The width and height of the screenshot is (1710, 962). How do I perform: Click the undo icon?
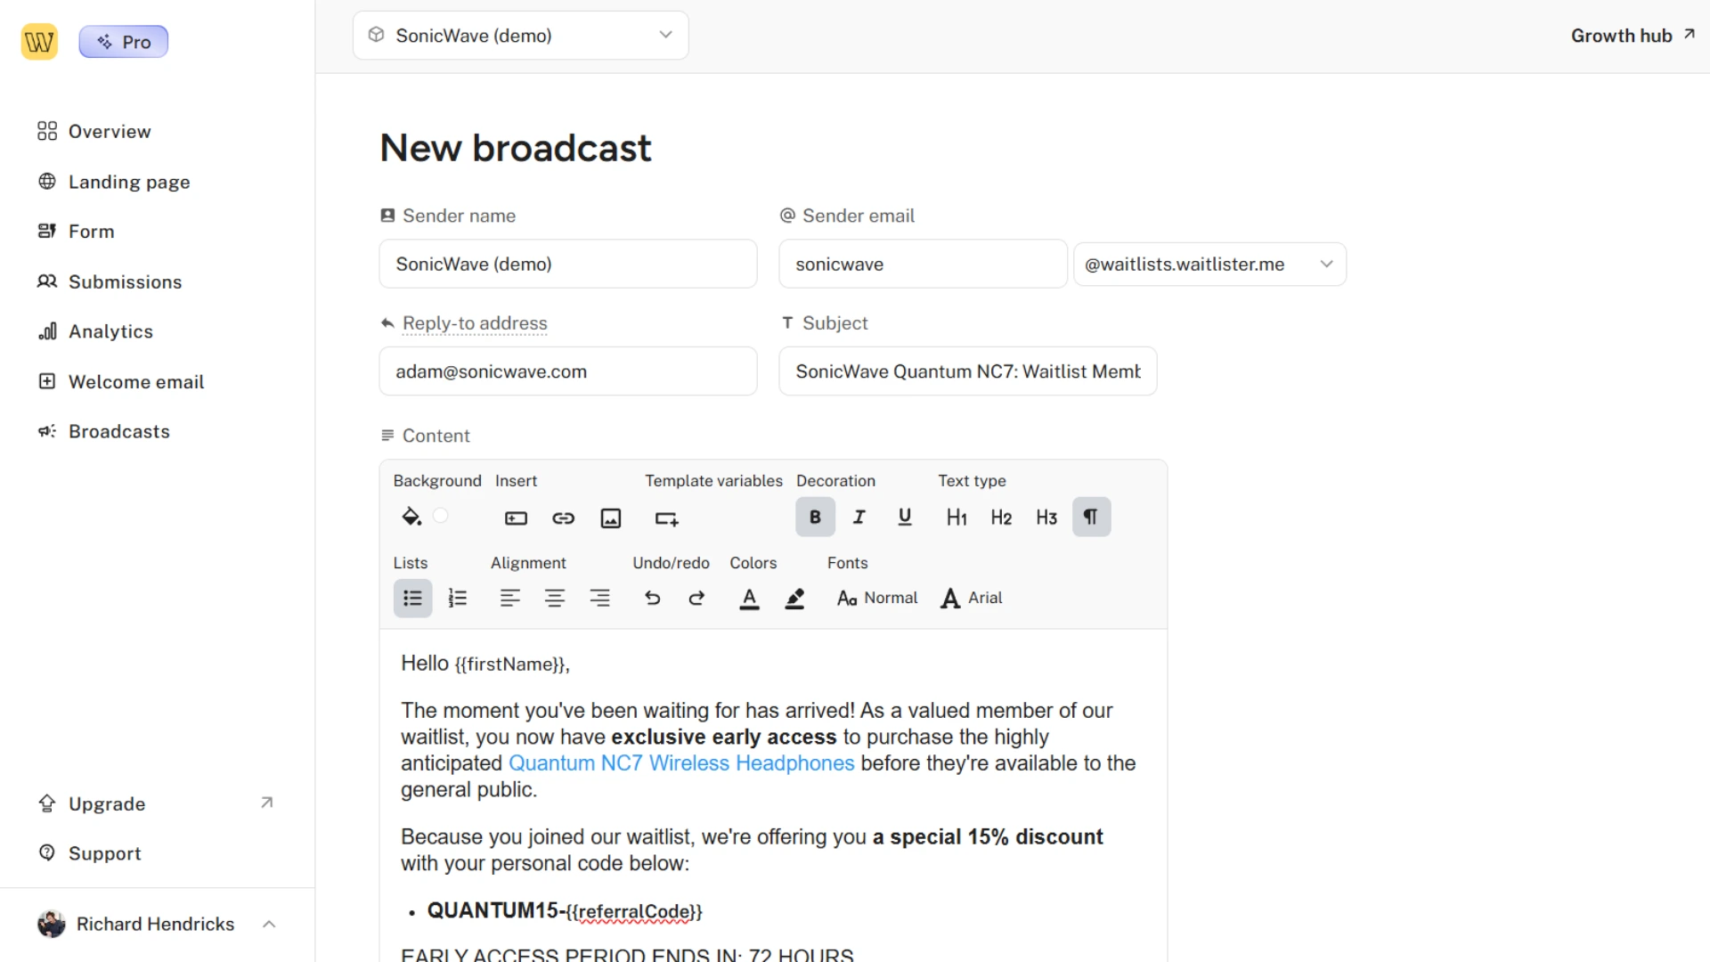click(x=652, y=598)
